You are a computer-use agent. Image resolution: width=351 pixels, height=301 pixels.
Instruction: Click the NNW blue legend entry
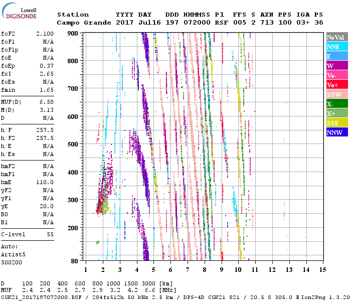click(x=335, y=132)
